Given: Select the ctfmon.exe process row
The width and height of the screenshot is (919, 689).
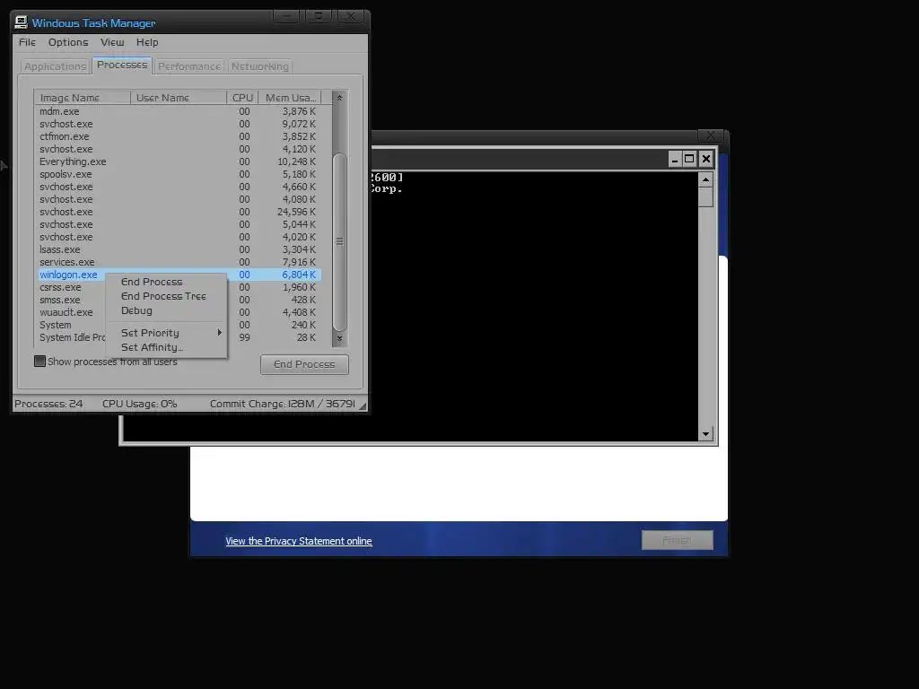Looking at the screenshot, I should tap(178, 136).
